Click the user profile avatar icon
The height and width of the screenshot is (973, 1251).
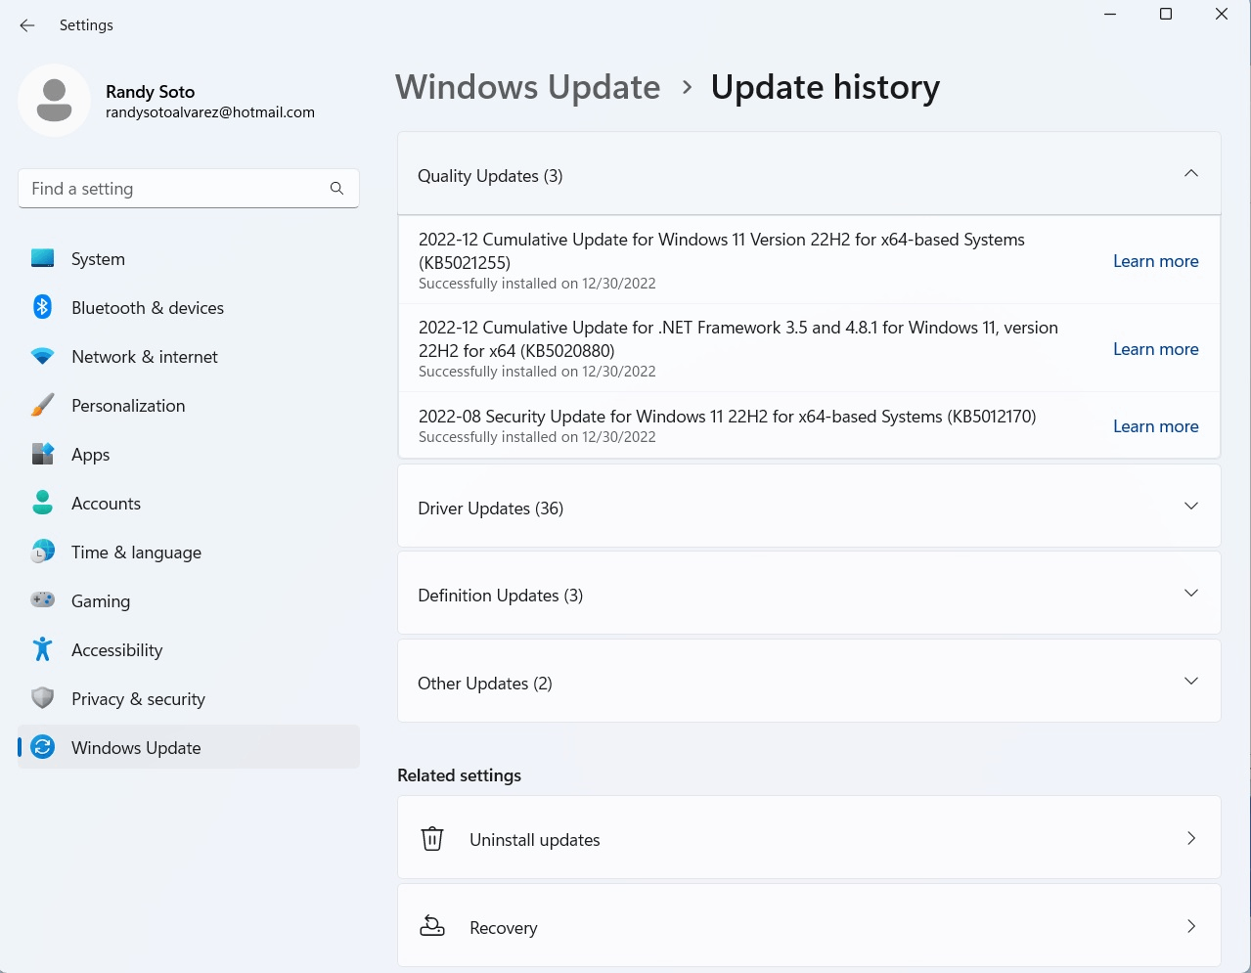click(55, 101)
